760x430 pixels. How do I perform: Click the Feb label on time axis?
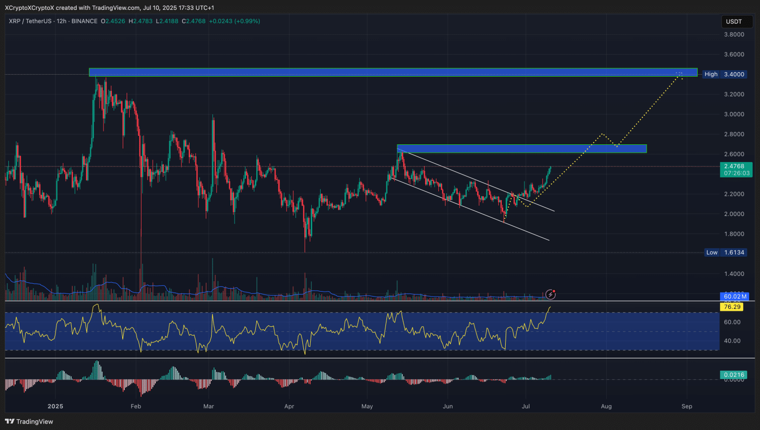pos(136,406)
